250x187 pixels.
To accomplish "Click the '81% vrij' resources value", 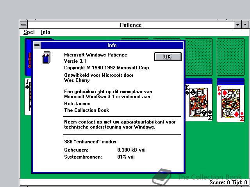I will [x=126, y=157].
